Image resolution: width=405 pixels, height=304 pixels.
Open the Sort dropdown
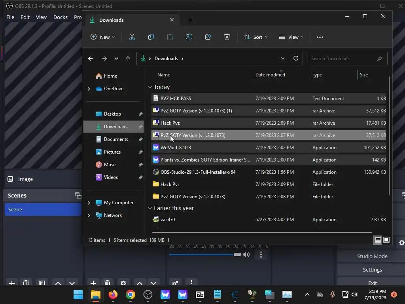pos(256,37)
